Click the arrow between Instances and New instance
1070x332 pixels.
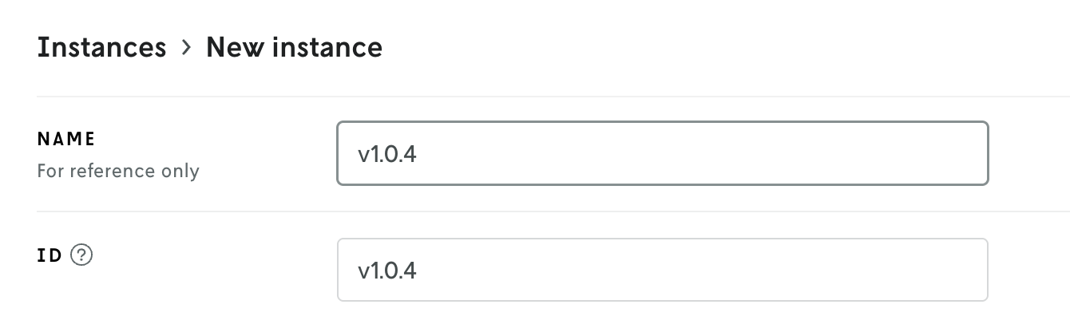click(x=186, y=48)
